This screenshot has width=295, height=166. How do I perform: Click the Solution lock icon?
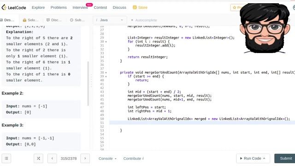[x=24, y=20]
